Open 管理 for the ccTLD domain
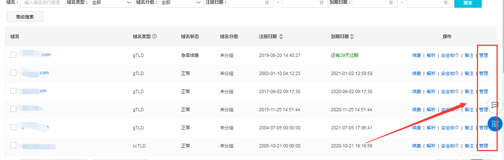Image resolution: width=504 pixels, height=160 pixels. tap(483, 146)
